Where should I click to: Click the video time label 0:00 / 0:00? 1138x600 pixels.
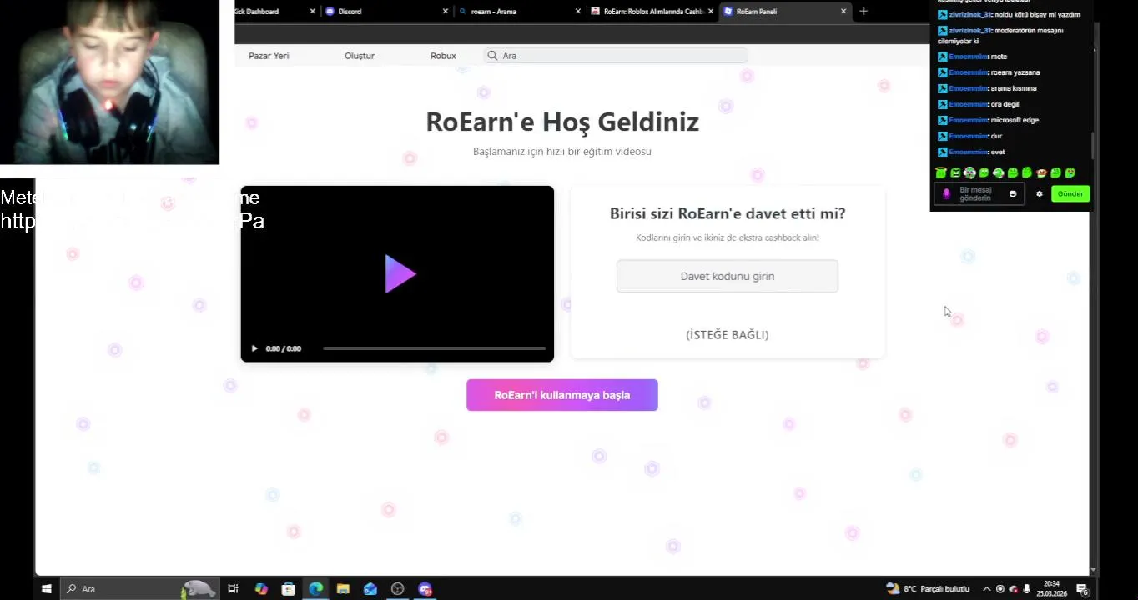284,348
